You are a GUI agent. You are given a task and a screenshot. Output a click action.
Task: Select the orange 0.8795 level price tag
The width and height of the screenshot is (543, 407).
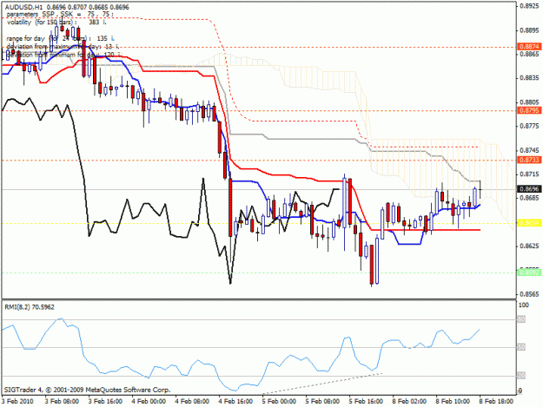tap(529, 110)
